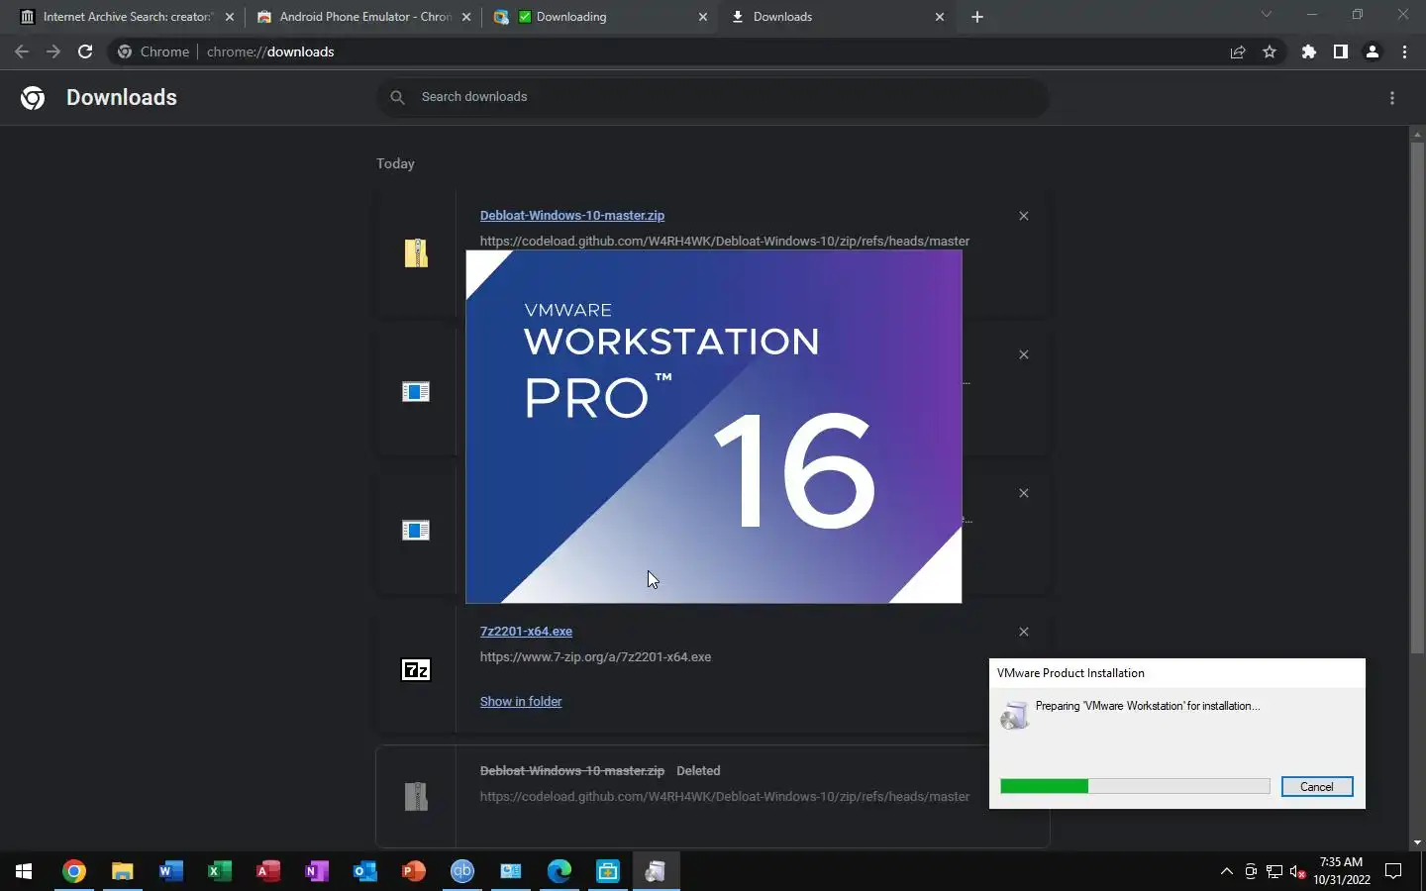Close the Android Phone Emulator tab
The height and width of the screenshot is (891, 1426).
(x=466, y=17)
